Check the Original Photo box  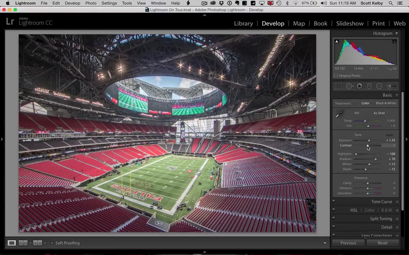click(x=336, y=76)
